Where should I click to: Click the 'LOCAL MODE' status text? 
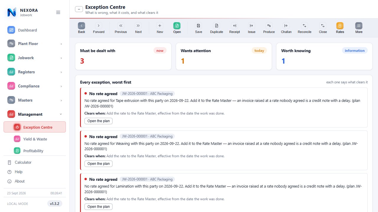[x=17, y=204]
